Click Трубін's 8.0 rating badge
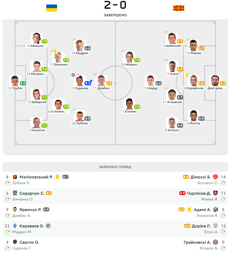 pyautogui.click(x=23, y=83)
